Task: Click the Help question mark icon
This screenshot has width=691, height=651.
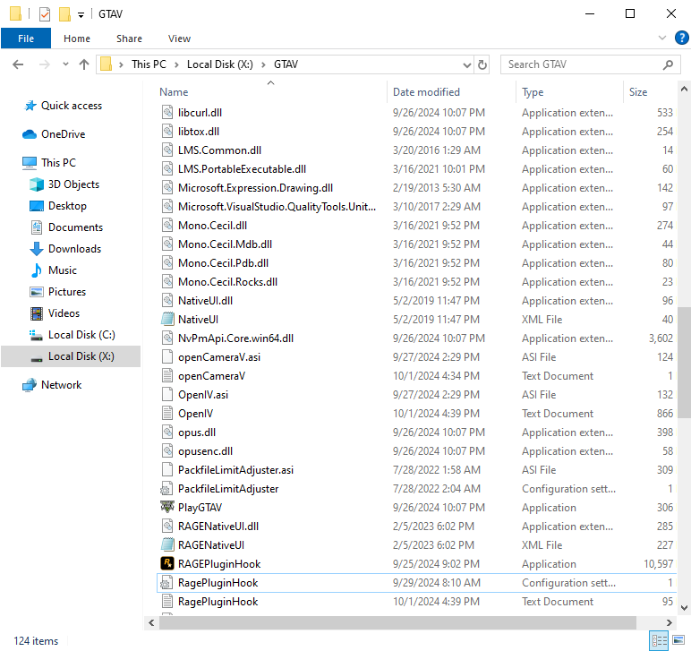Action: 681,38
